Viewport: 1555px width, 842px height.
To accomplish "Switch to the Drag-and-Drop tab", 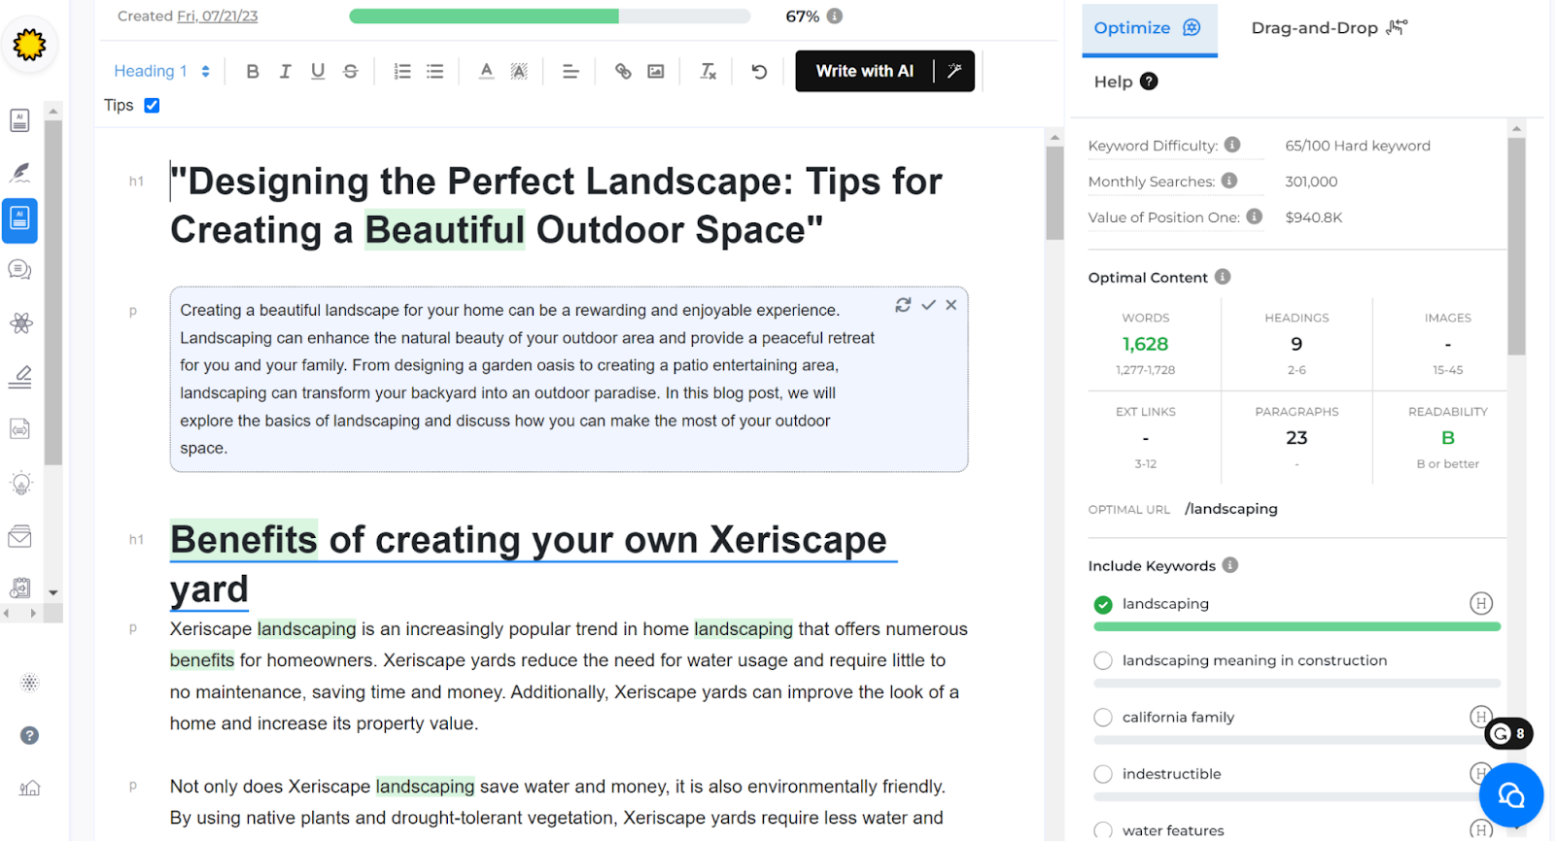I will click(1328, 28).
